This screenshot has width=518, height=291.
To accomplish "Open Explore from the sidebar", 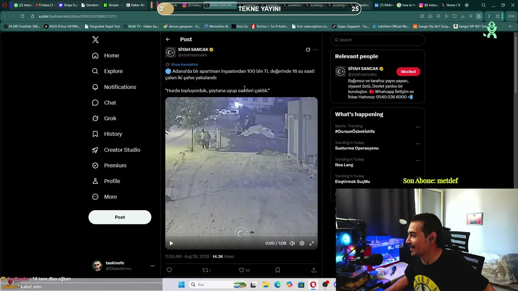I will (107, 71).
